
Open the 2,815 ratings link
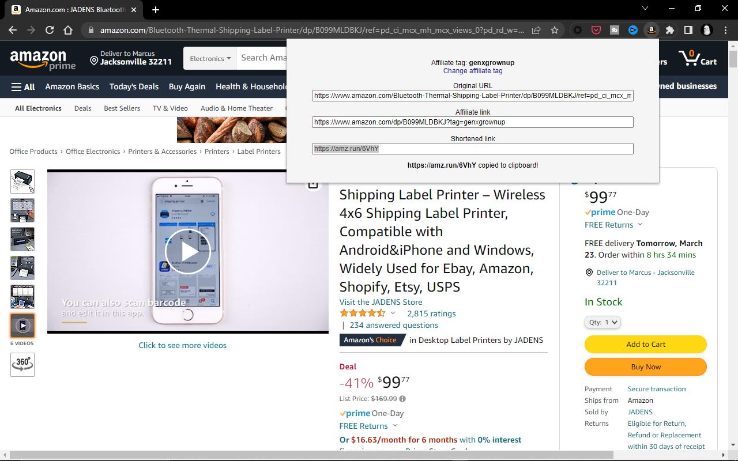431,313
